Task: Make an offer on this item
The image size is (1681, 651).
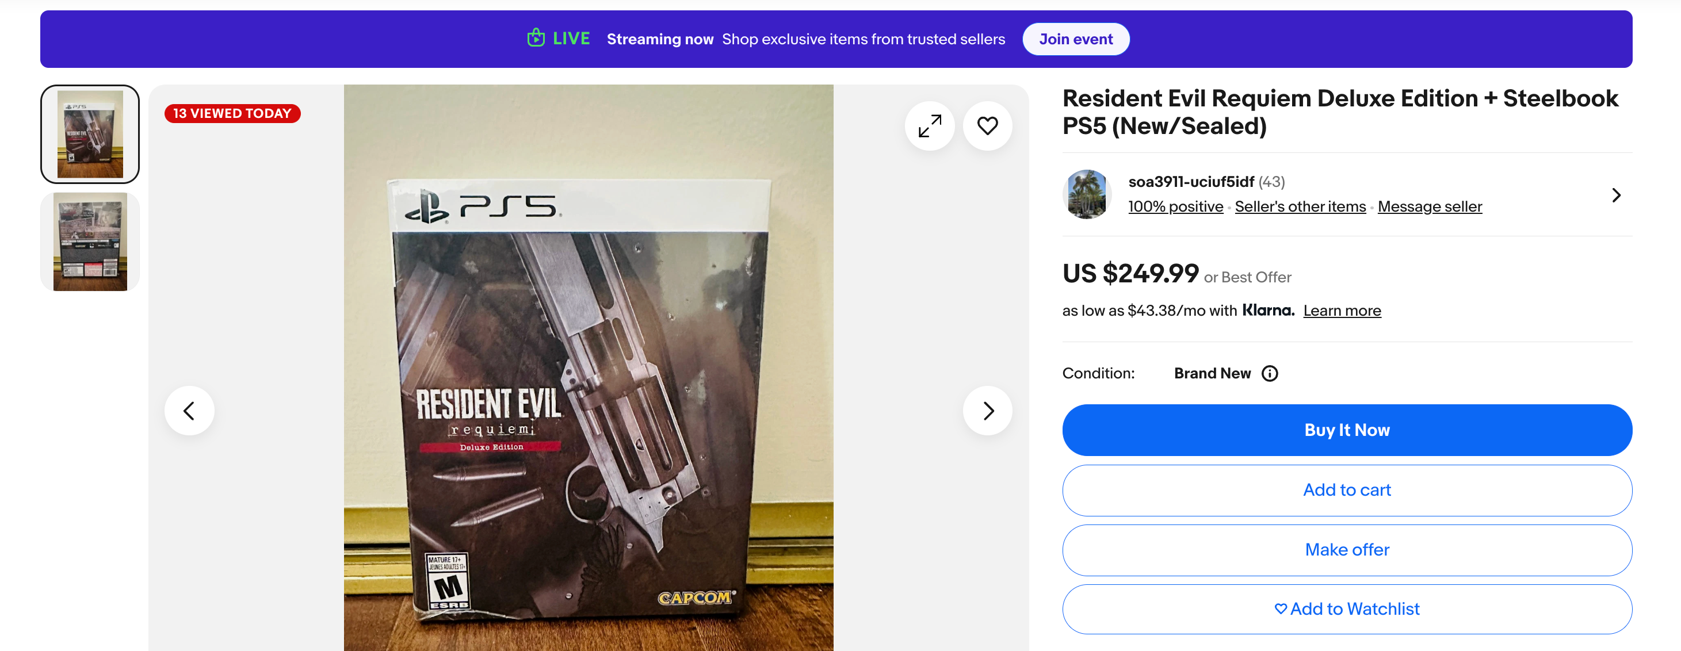Action: click(1346, 550)
